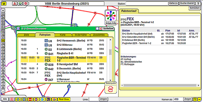Click S+U Gesundbrunnen Bhf in the Fahrtverlauf table
This screenshot has width=203, height=102.
[138, 37]
